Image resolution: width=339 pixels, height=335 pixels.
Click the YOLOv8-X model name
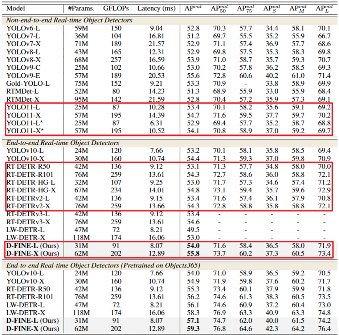[24, 60]
